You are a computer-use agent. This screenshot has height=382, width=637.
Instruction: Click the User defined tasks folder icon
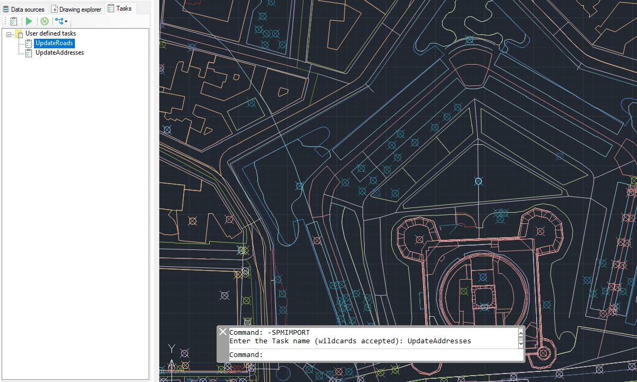19,34
